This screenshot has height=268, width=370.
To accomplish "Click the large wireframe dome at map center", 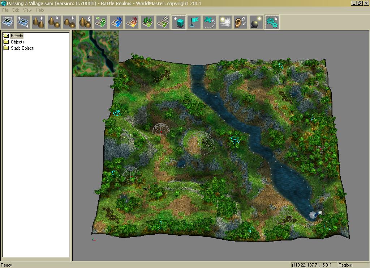I will (201, 143).
